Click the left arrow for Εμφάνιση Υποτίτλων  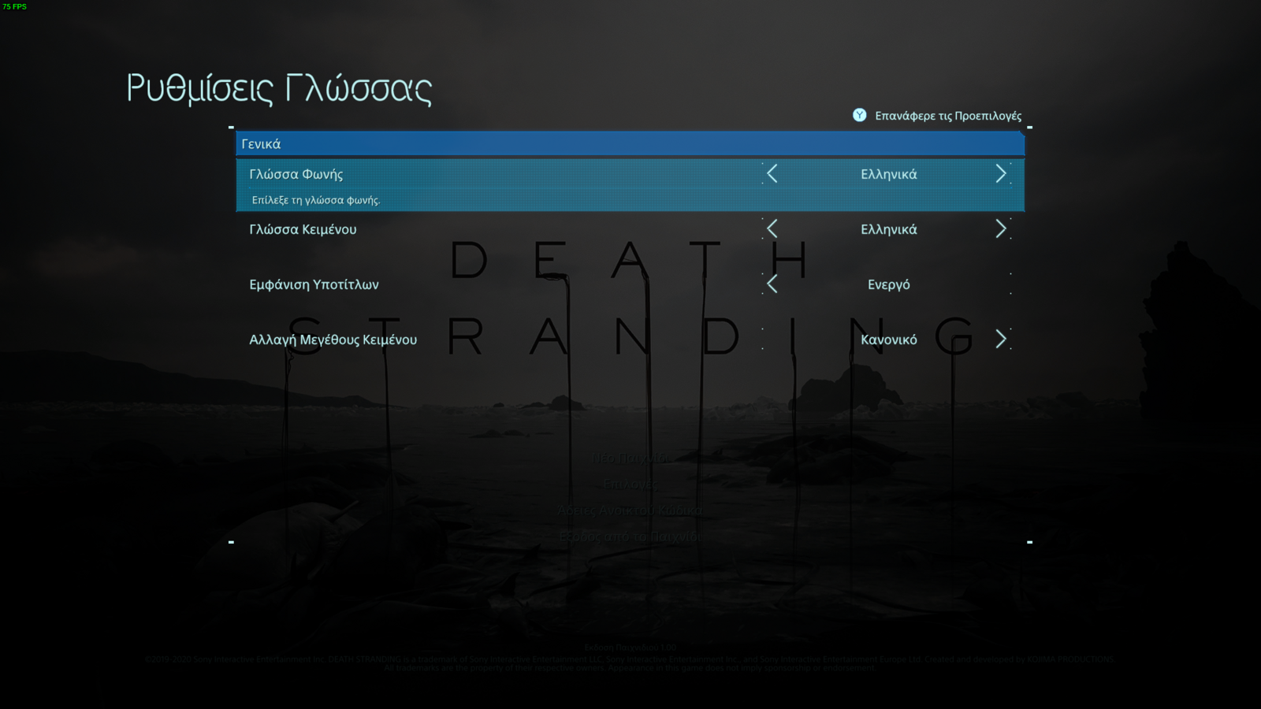click(x=772, y=284)
